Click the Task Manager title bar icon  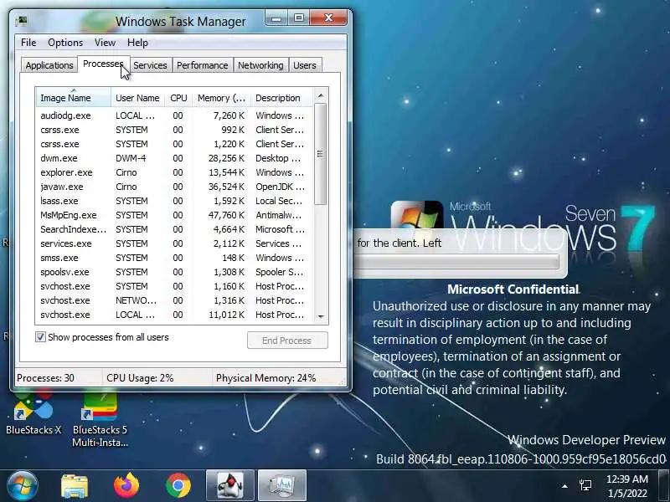click(22, 21)
